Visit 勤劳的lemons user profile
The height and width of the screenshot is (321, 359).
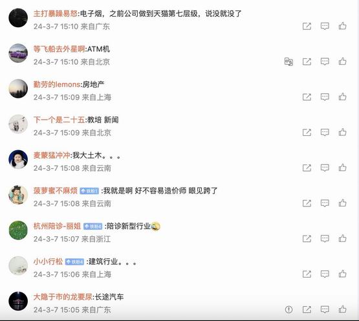[57, 84]
